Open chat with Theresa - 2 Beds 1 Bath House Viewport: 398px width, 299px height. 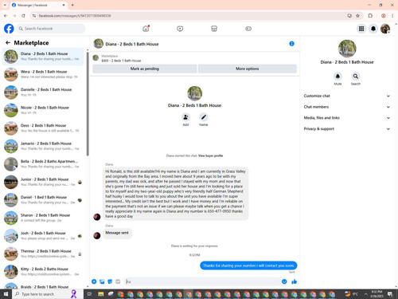[43, 254]
